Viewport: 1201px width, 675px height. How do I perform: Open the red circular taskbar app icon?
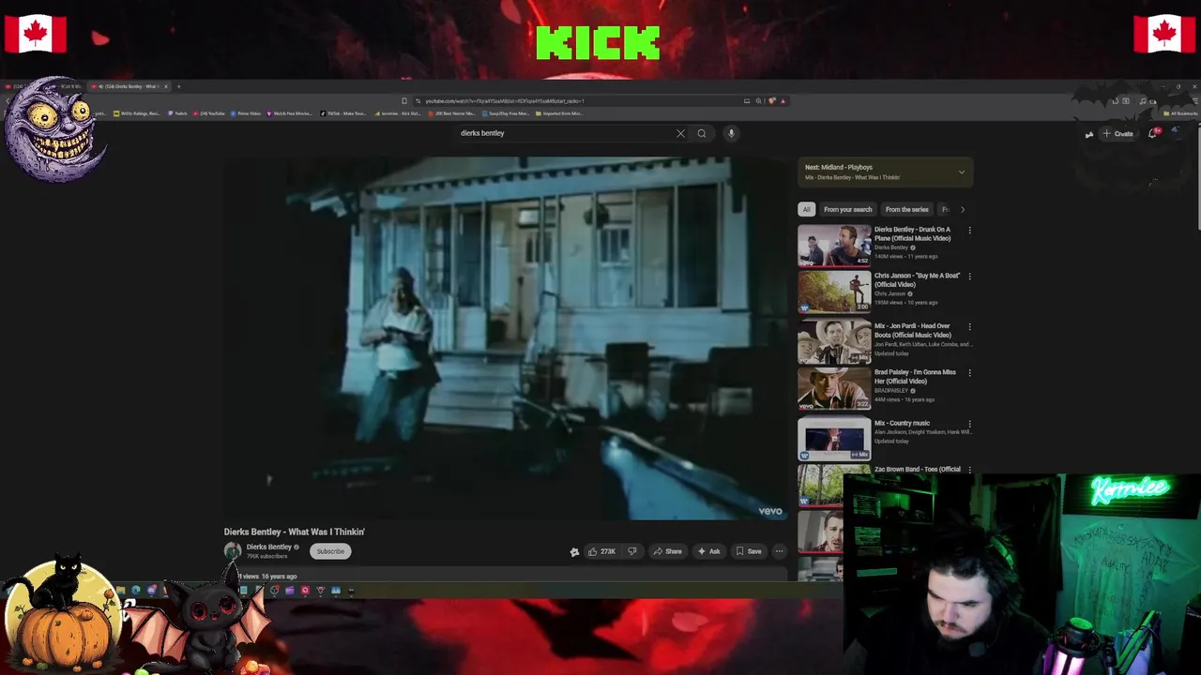pyautogui.click(x=305, y=591)
